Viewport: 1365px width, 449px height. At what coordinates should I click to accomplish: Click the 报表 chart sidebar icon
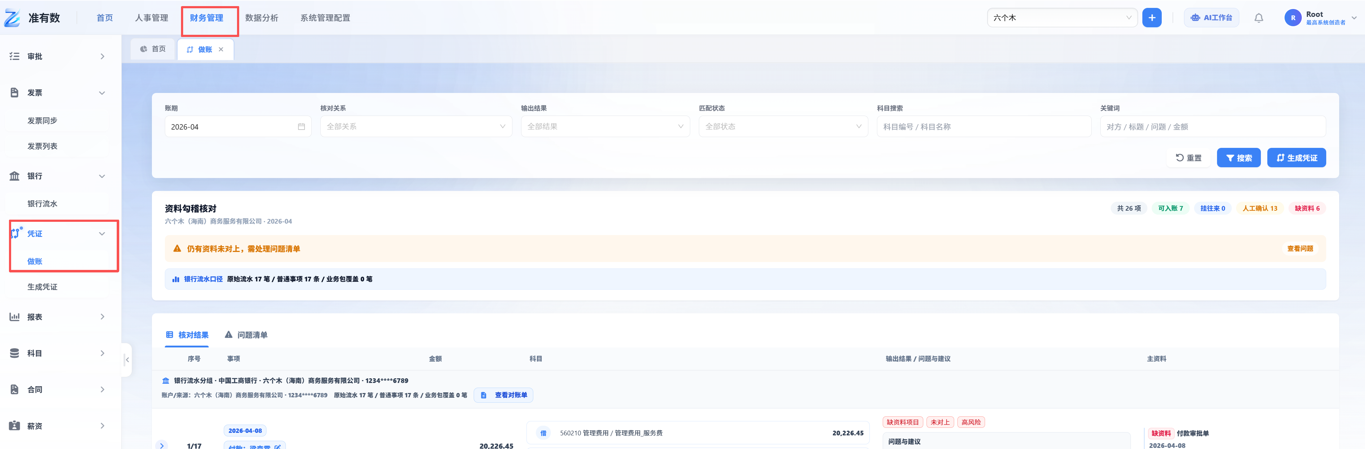coord(14,317)
